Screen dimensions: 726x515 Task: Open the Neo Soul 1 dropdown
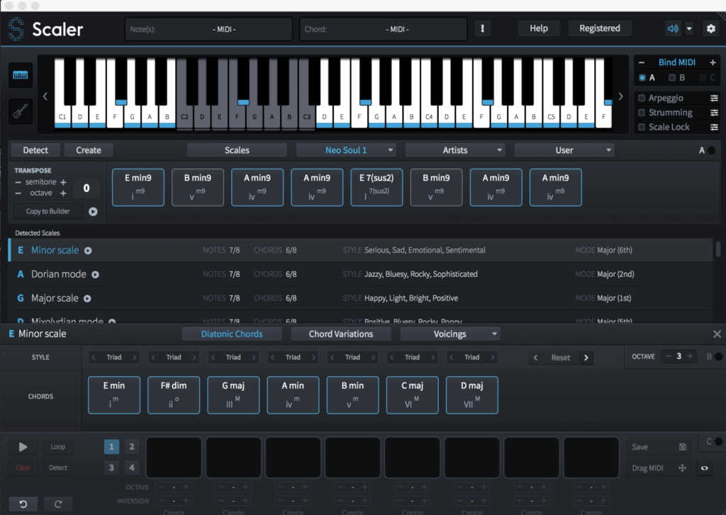click(346, 150)
